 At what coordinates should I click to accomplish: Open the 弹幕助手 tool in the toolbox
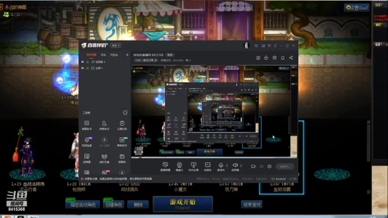click(87, 125)
